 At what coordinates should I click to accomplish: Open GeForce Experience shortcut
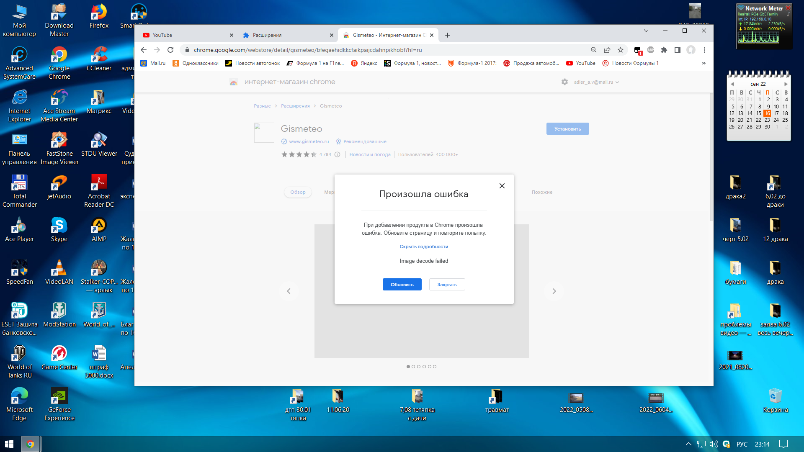(x=59, y=404)
